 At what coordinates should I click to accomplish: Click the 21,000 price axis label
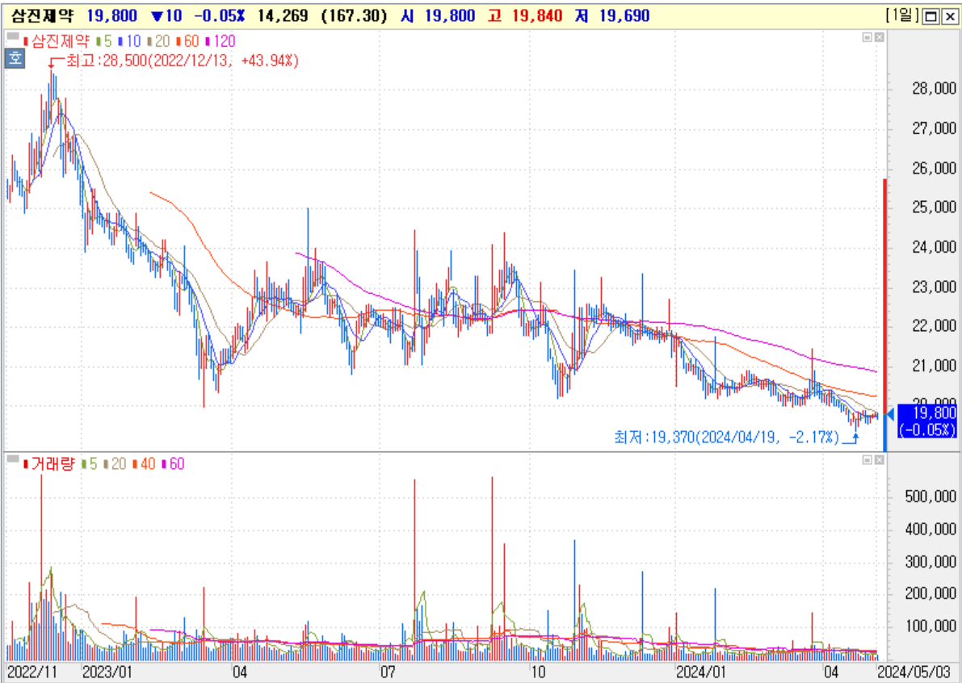(x=934, y=366)
